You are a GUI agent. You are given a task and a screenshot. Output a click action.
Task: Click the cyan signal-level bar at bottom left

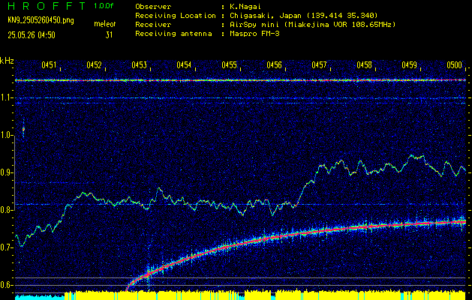pyautogui.click(x=40, y=298)
